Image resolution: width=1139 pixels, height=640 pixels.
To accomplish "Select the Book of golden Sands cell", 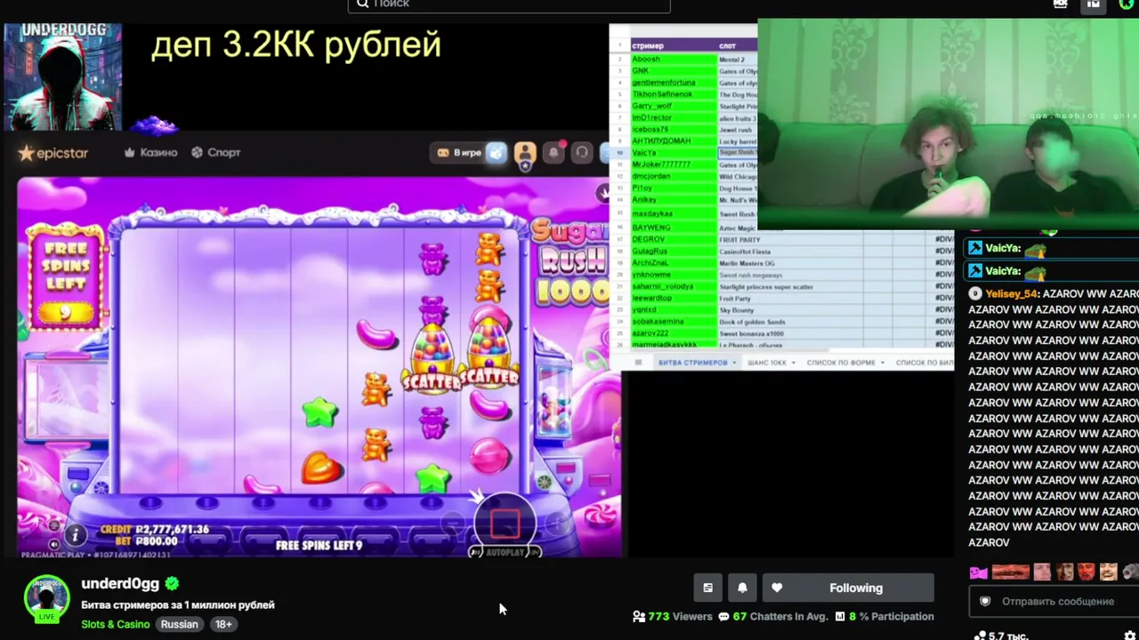I will click(788, 322).
